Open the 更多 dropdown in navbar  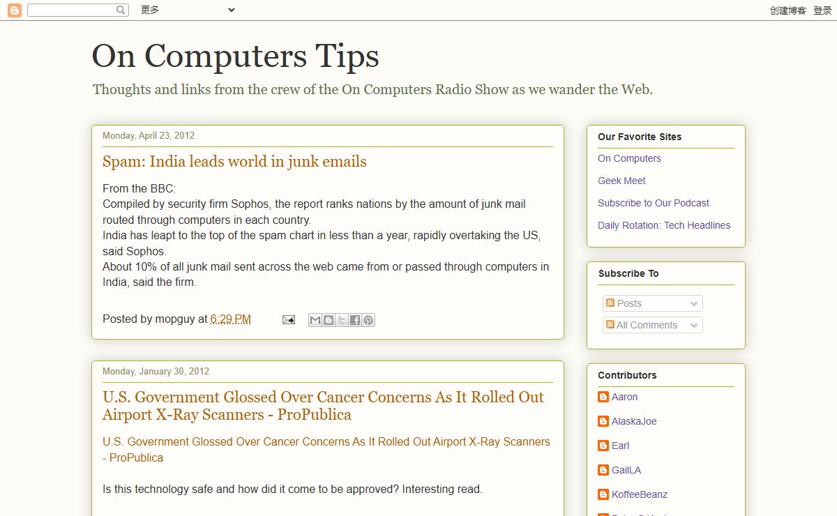pos(188,10)
